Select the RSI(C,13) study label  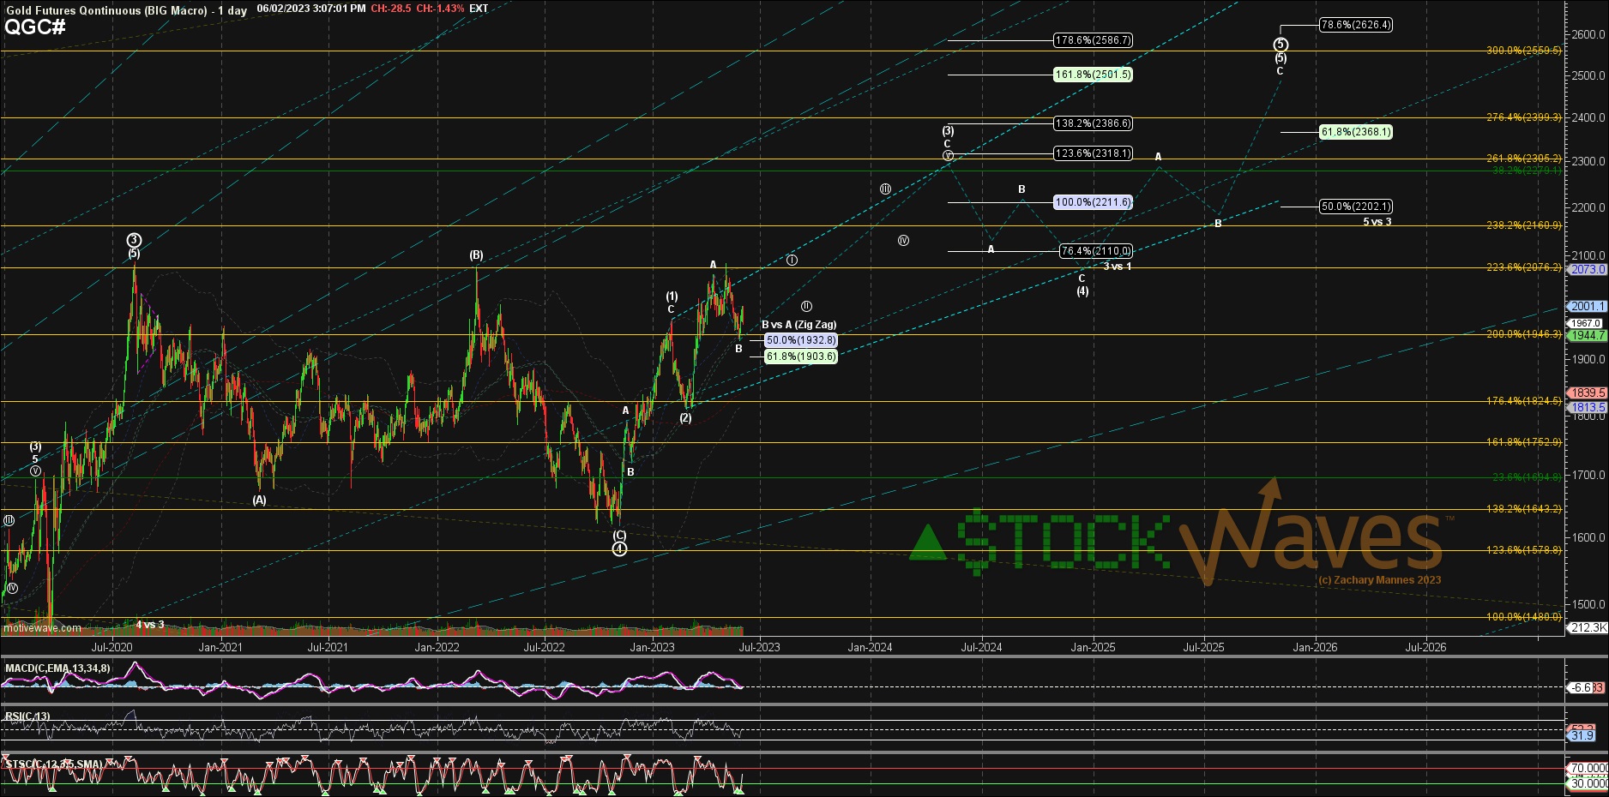tap(27, 716)
